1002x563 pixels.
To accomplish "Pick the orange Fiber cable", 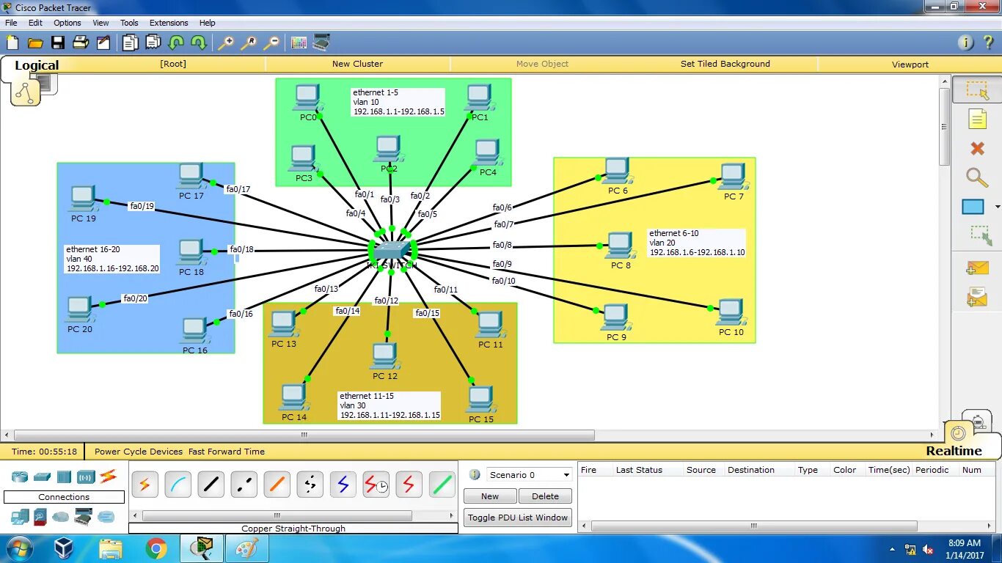I will tap(277, 485).
